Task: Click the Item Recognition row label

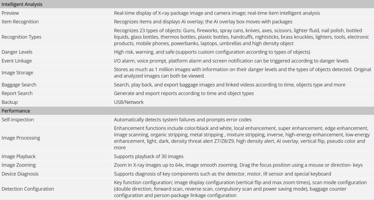Action: 20,22
